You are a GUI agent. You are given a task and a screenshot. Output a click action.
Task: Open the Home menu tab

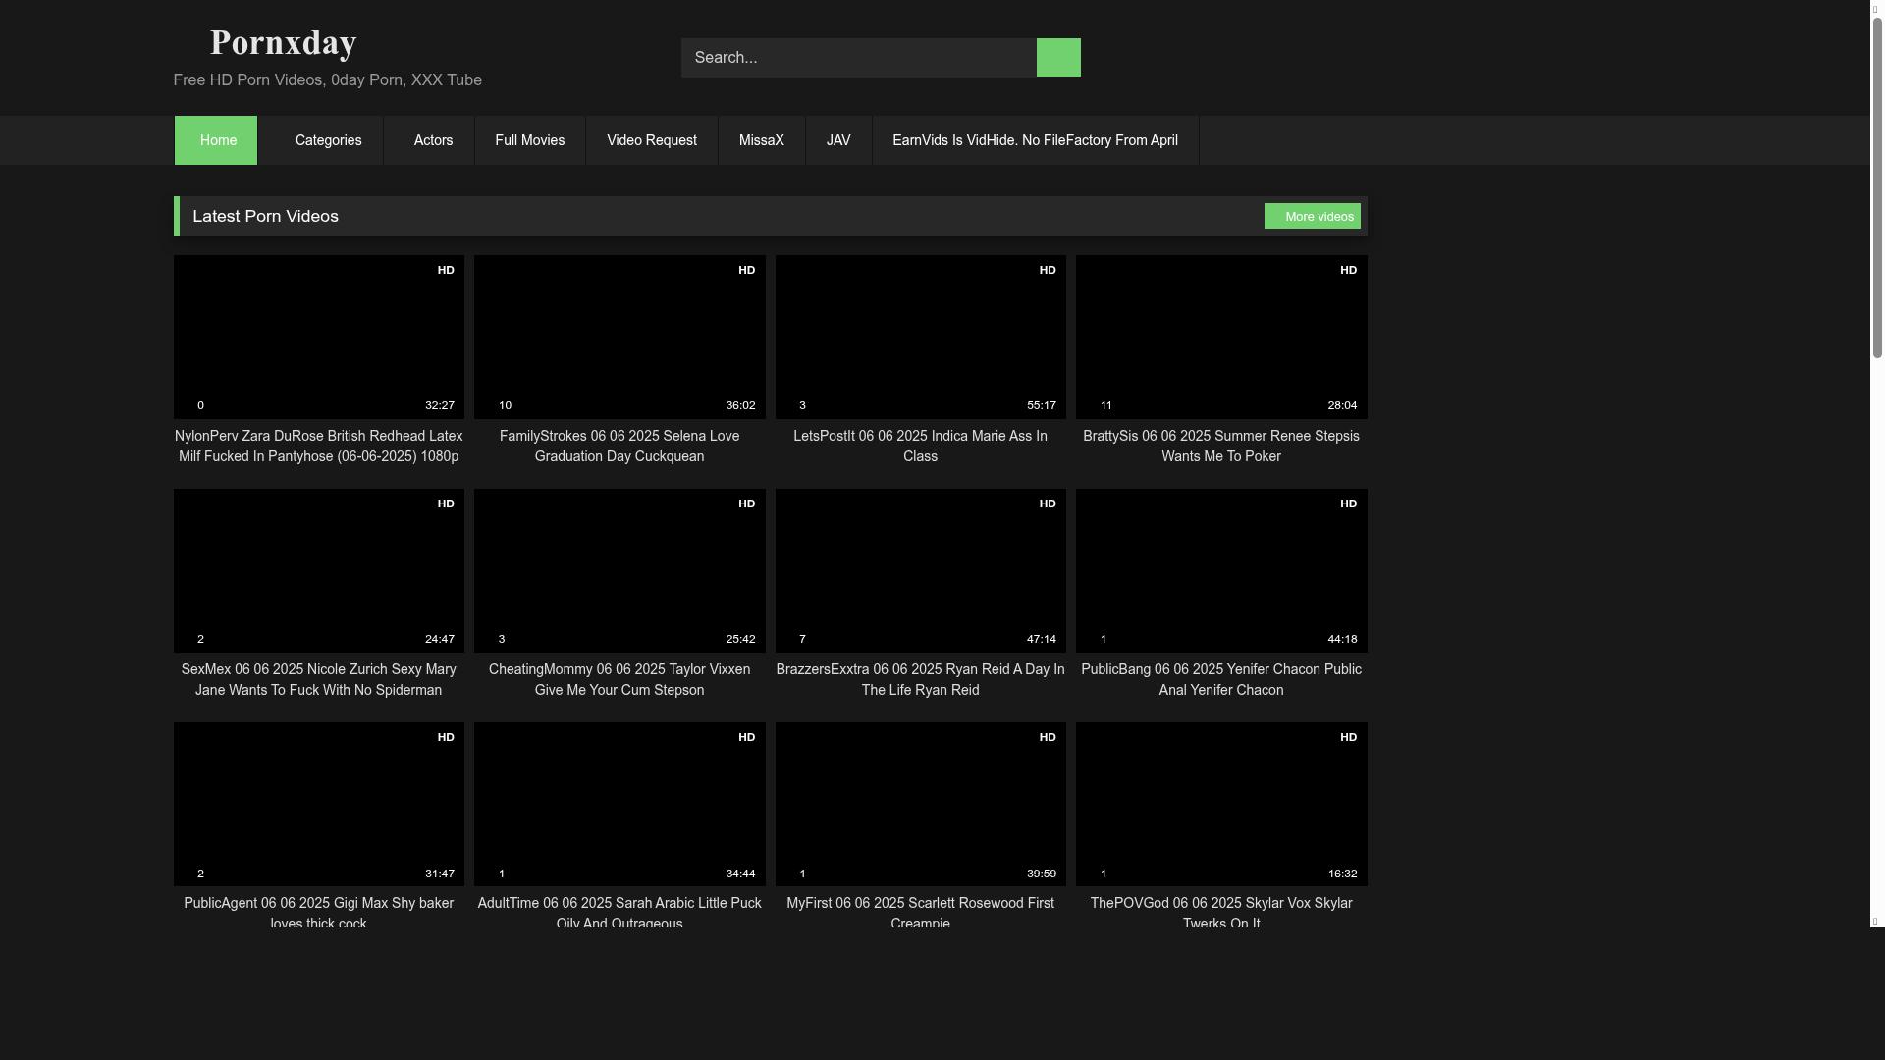216,140
